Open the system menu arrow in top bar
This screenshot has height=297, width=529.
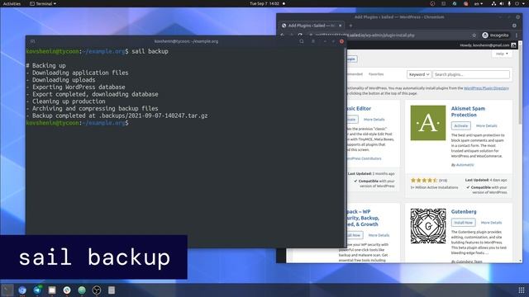tap(523, 3)
